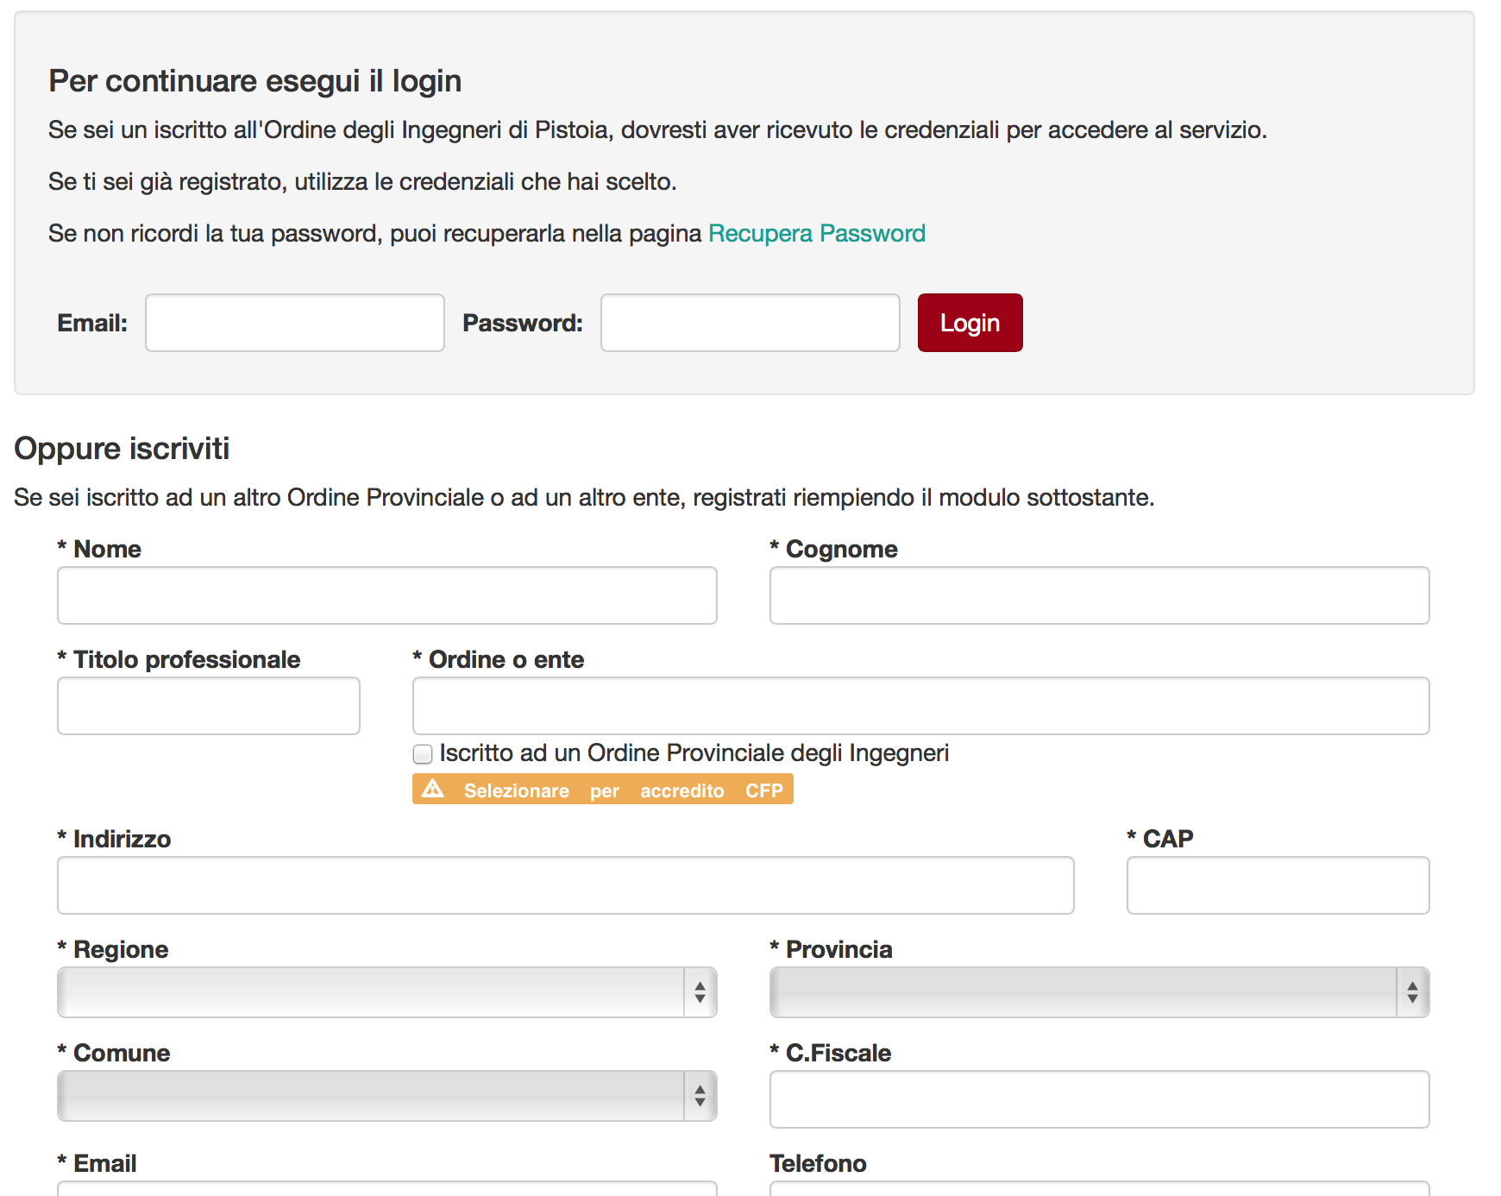Click the warning triangle icon in CFP notice
The width and height of the screenshot is (1501, 1196).
(433, 789)
